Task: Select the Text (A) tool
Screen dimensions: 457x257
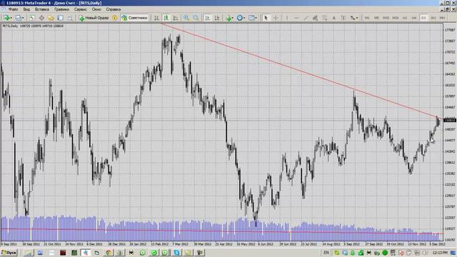Action: [334, 18]
